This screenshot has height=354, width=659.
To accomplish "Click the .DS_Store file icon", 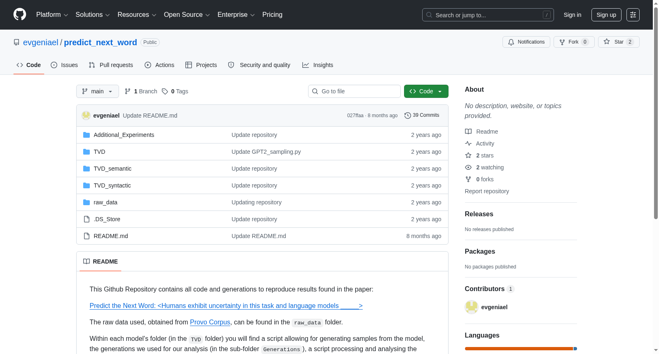I will [86, 219].
